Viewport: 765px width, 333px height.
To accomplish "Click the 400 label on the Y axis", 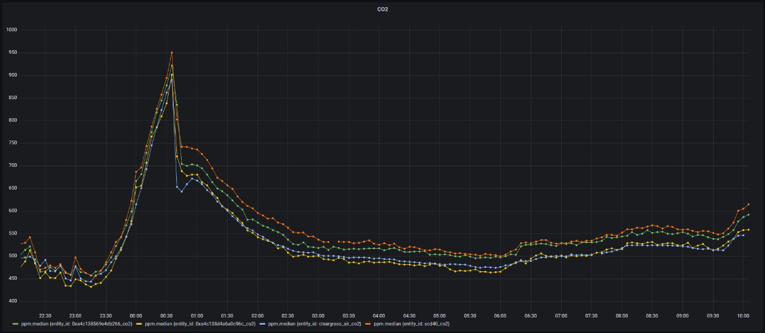I will 11,301.
